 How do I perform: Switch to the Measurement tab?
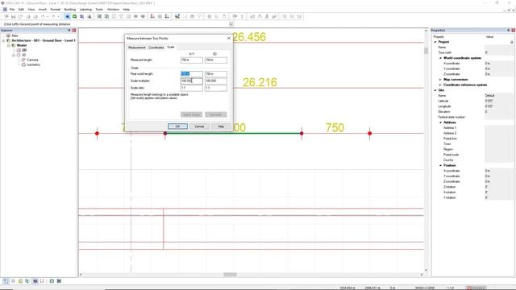pyautogui.click(x=136, y=48)
